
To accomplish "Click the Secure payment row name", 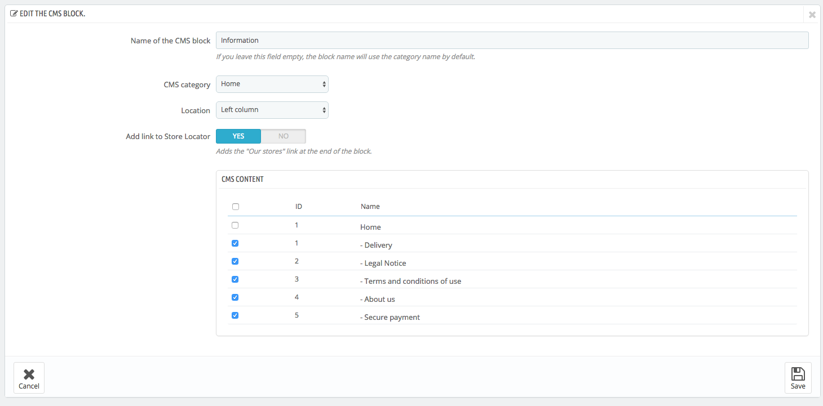I will pyautogui.click(x=392, y=318).
